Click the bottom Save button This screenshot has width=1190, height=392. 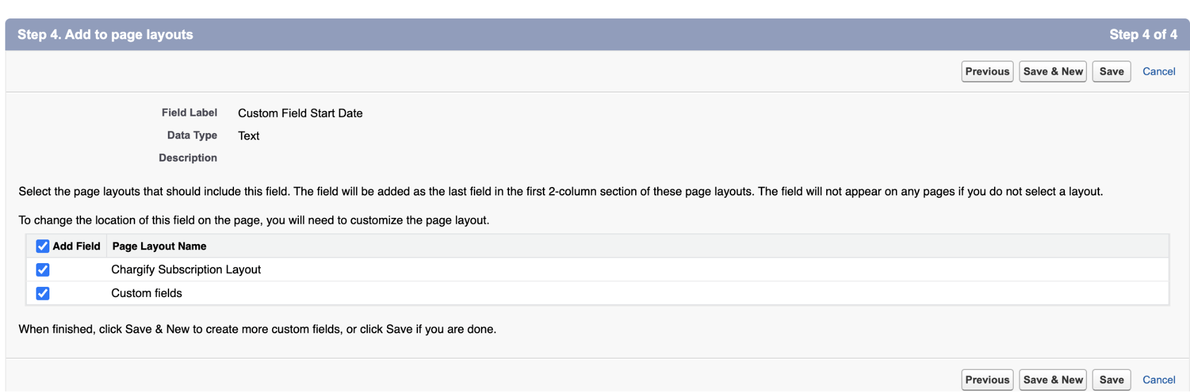tap(1111, 380)
